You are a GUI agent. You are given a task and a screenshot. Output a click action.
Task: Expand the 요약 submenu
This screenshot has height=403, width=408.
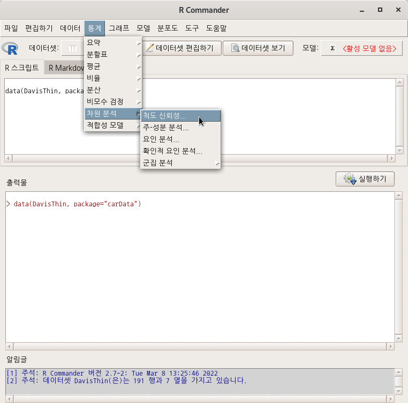[x=113, y=42]
